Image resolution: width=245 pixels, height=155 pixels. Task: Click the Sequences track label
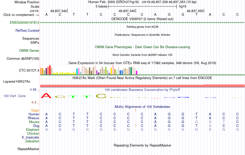31,39
